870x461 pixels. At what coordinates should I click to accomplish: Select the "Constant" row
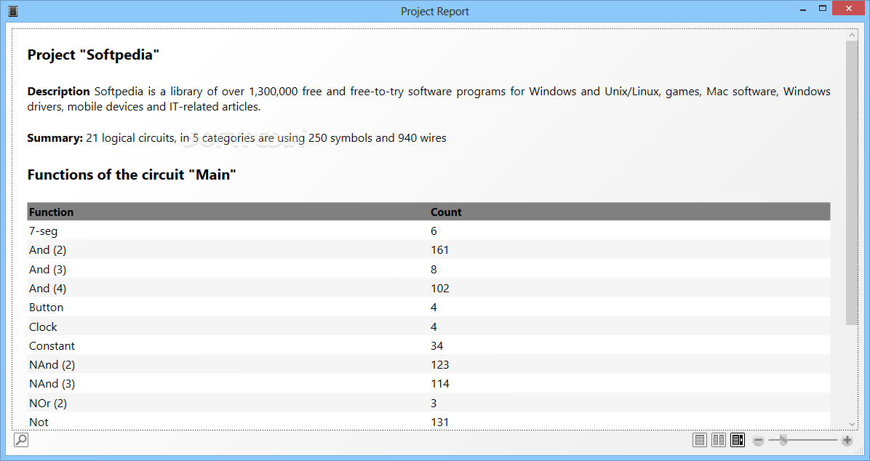(428, 345)
